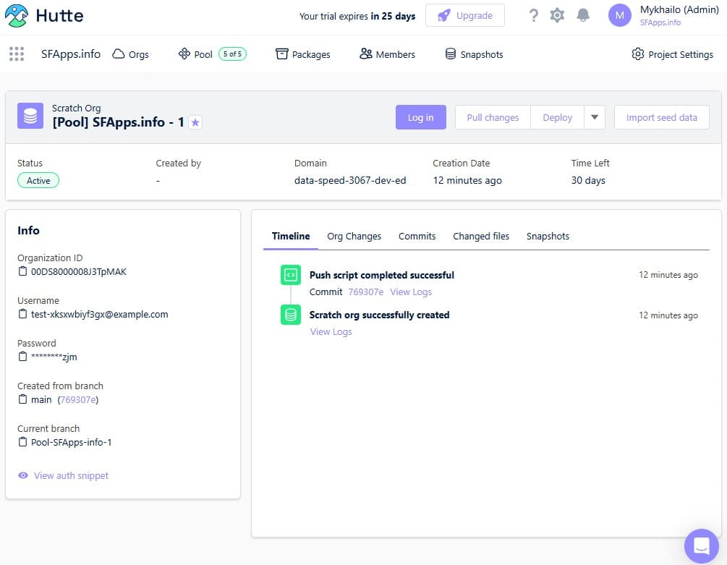The width and height of the screenshot is (727, 565).
Task: Open Project Settings
Action: click(x=672, y=54)
